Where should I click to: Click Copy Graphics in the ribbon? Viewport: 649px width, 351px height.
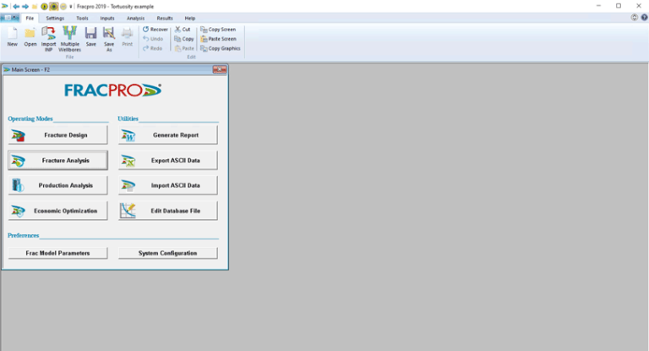tap(221, 48)
